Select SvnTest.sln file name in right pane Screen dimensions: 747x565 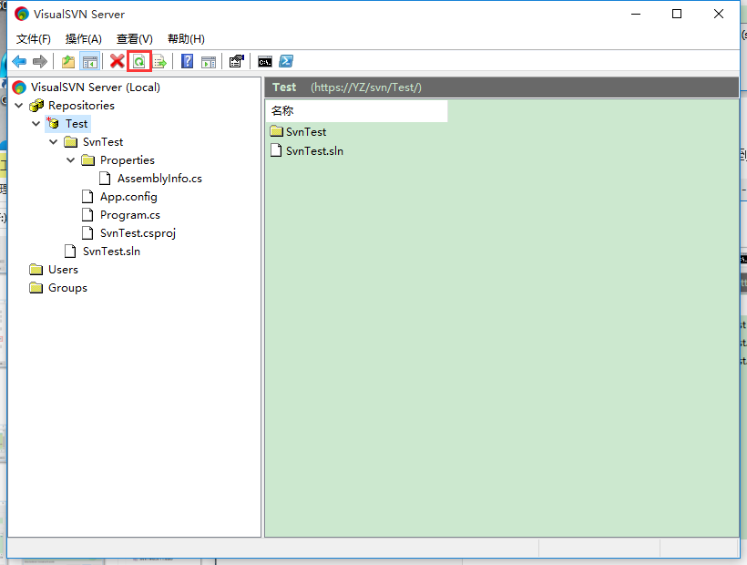click(x=314, y=151)
